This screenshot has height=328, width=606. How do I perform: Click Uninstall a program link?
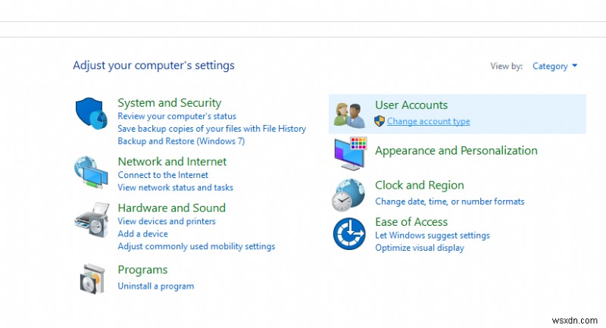click(x=156, y=286)
